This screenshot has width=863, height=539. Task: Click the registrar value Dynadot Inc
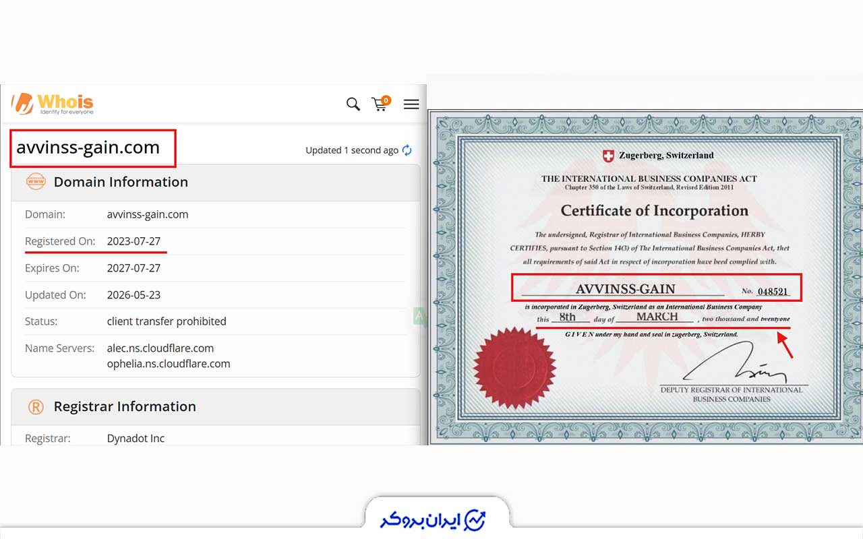(x=136, y=439)
